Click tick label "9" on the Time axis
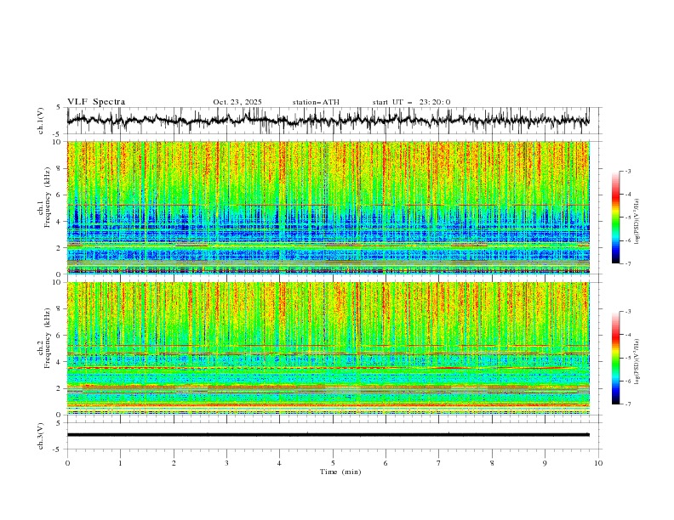The height and width of the screenshot is (520, 674). click(x=545, y=463)
